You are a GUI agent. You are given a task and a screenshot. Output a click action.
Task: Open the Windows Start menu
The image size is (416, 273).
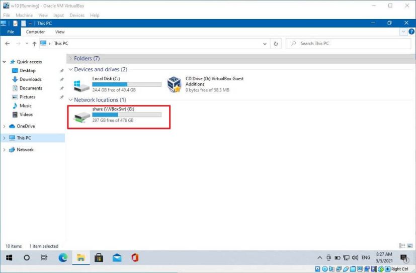click(x=9, y=257)
